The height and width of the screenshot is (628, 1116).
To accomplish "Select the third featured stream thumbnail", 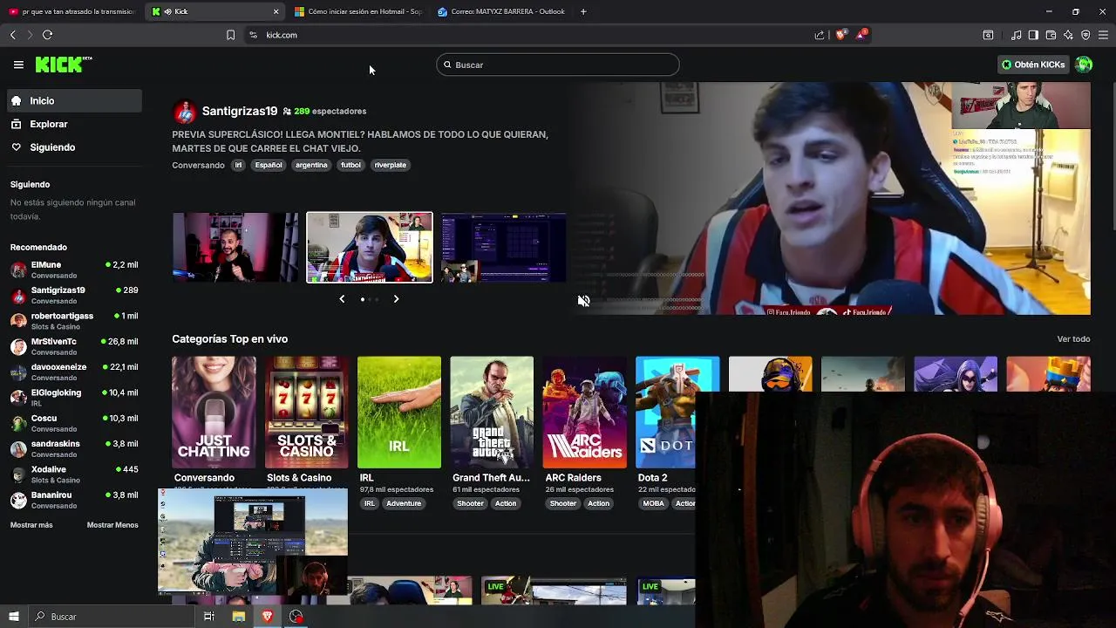I will pyautogui.click(x=503, y=248).
